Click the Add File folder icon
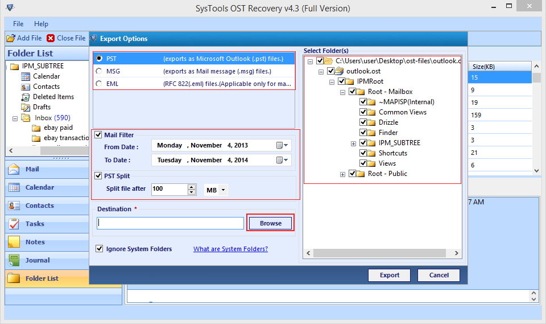The height and width of the screenshot is (324, 546). click(11, 38)
